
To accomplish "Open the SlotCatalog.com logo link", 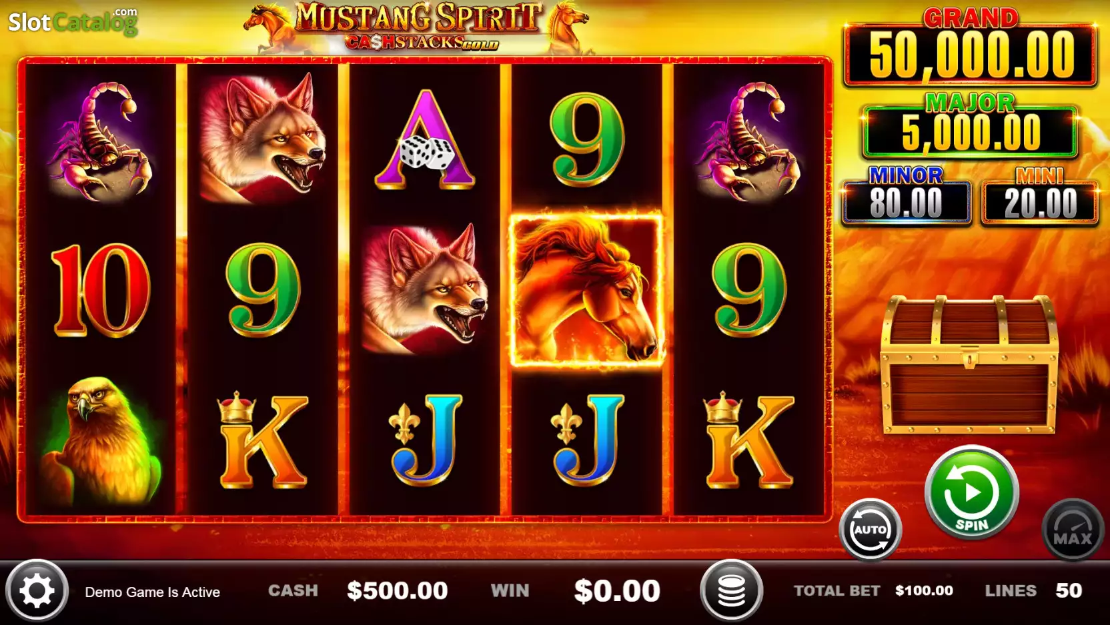I will coord(73,21).
